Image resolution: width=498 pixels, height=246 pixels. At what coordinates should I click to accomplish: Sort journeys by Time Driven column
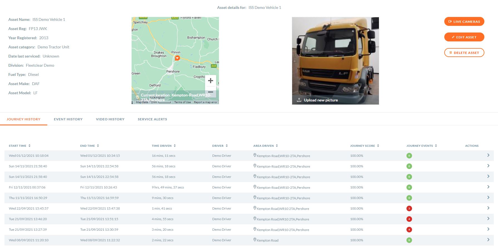164,146
